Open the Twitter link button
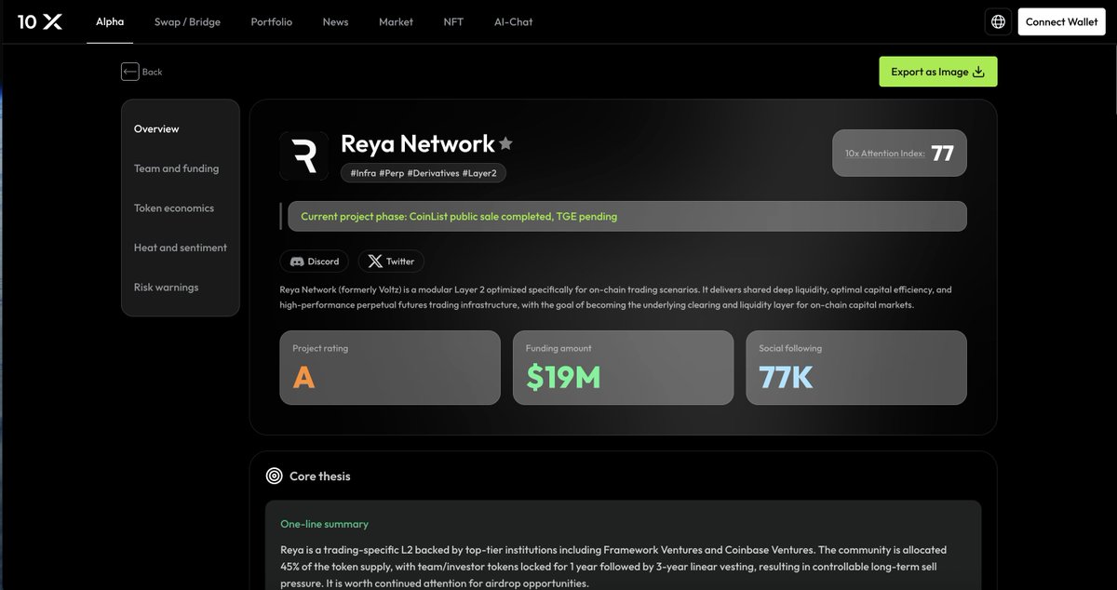Image resolution: width=1117 pixels, height=590 pixels. [x=391, y=261]
